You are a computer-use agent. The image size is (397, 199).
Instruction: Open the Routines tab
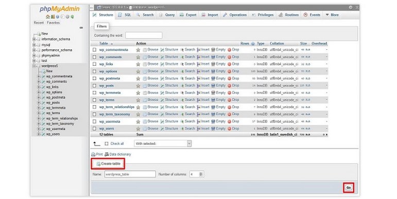pyautogui.click(x=289, y=15)
